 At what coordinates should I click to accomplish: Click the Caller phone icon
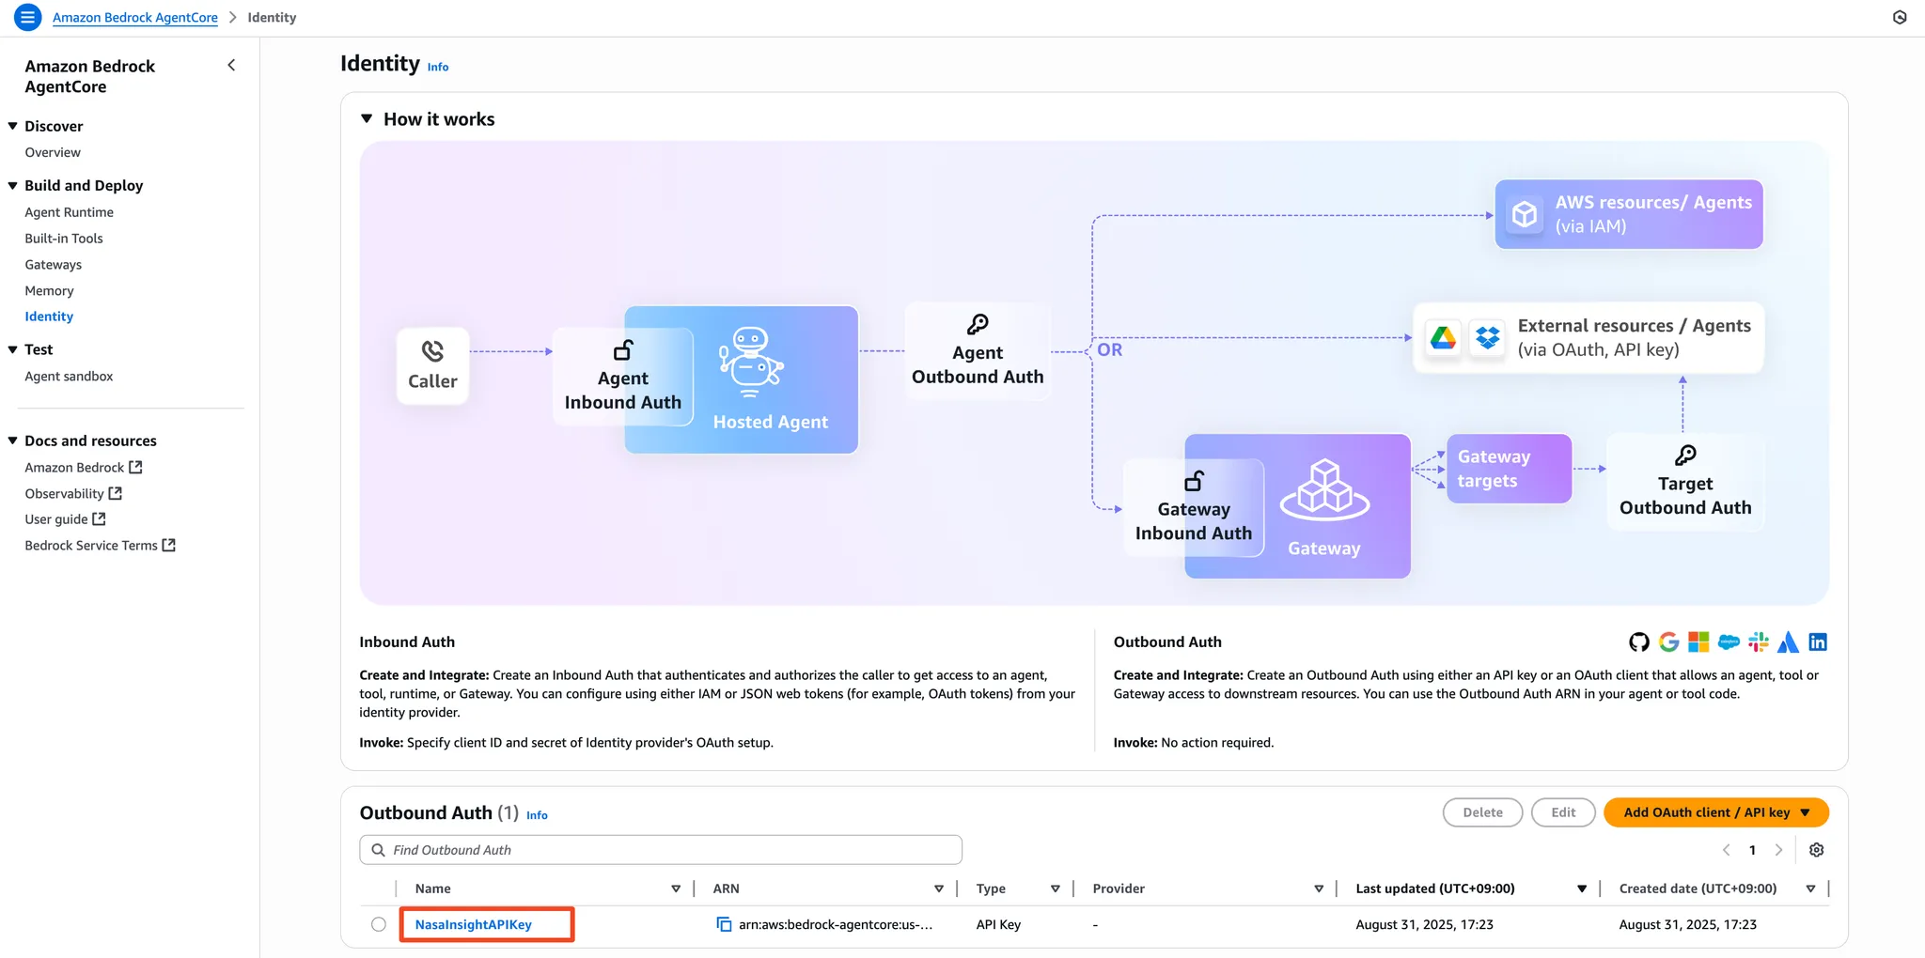point(432,351)
